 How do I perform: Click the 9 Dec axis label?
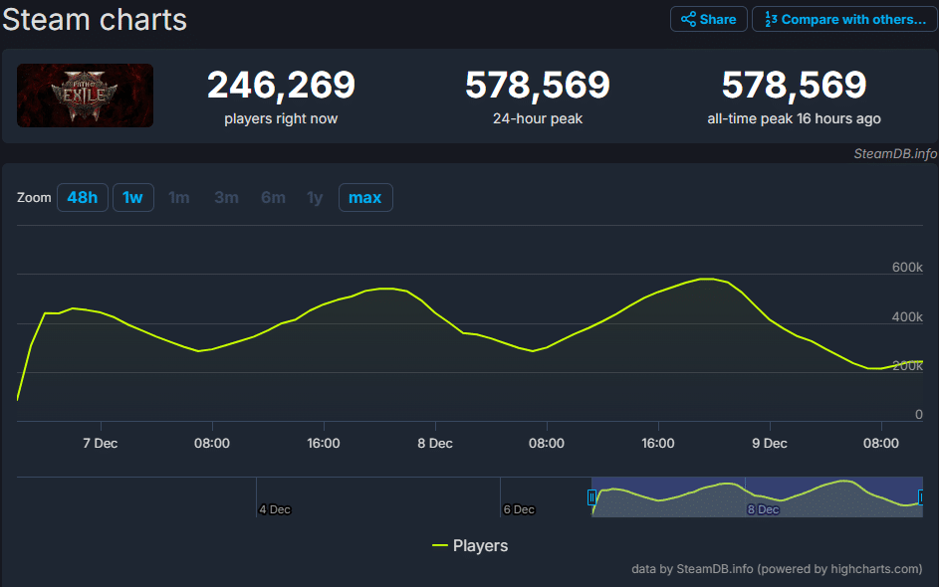tap(770, 444)
